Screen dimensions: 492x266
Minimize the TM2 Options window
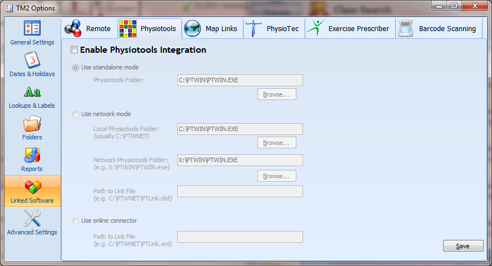[439, 6]
